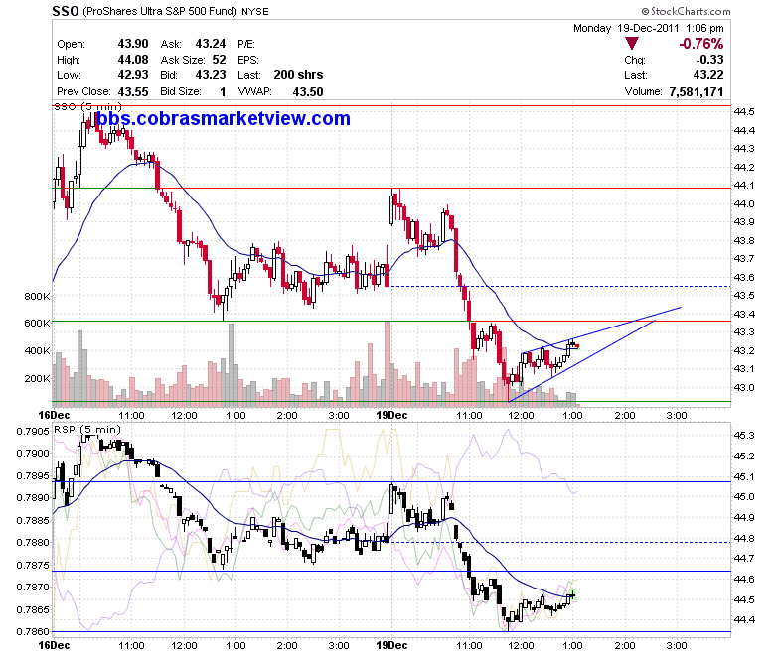775x654 pixels.
Task: Click the red down-triangle change indicator
Action: click(x=632, y=44)
